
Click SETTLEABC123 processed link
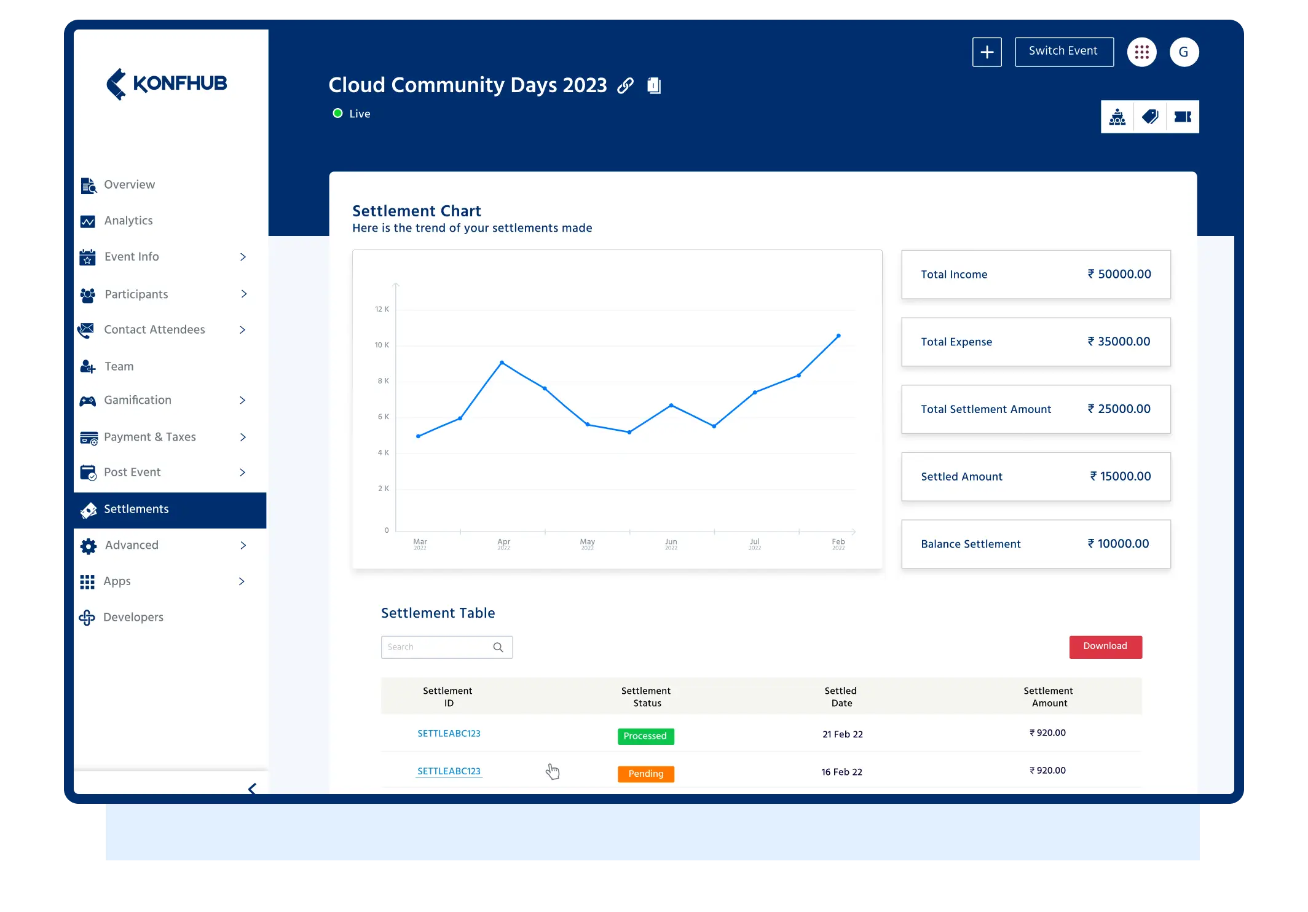449,733
